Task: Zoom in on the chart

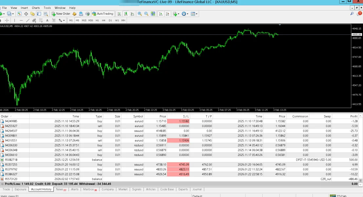Action: pos(140,14)
